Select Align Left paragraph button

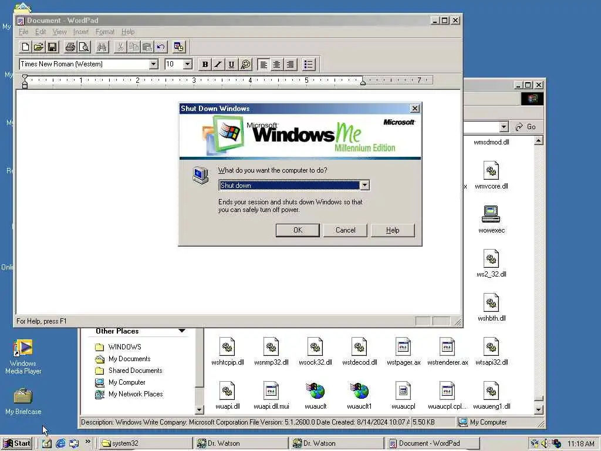[264, 65]
